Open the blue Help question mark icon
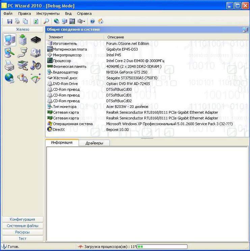The height and width of the screenshot is (251, 250). [x=92, y=21]
